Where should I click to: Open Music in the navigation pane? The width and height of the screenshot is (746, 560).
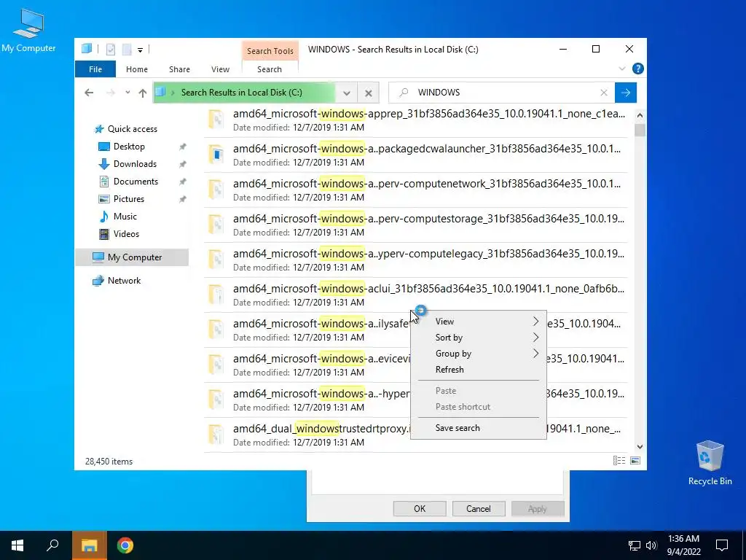point(125,216)
